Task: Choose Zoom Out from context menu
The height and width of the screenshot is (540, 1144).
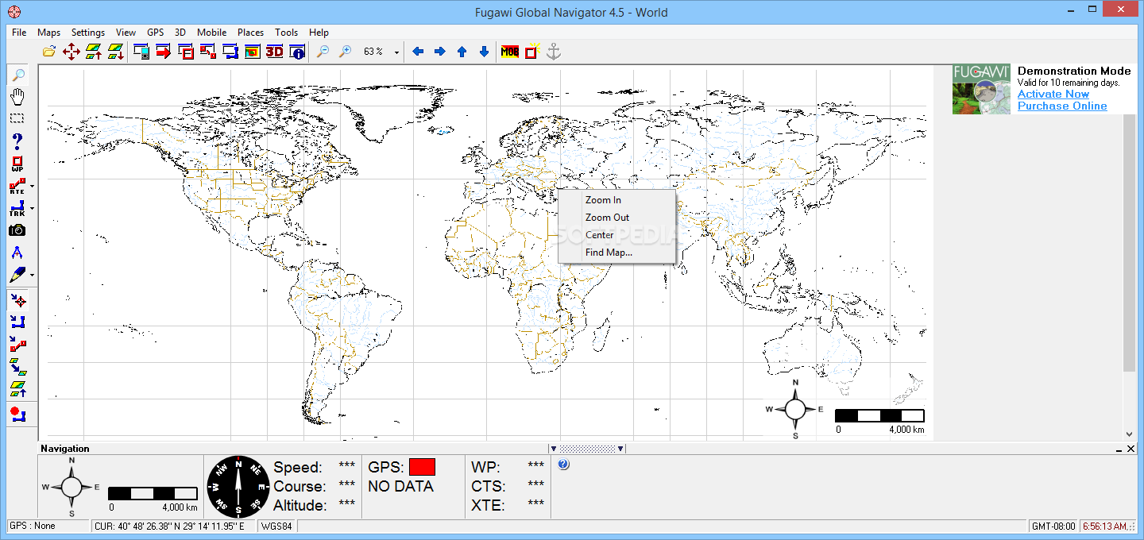Action: (616, 218)
